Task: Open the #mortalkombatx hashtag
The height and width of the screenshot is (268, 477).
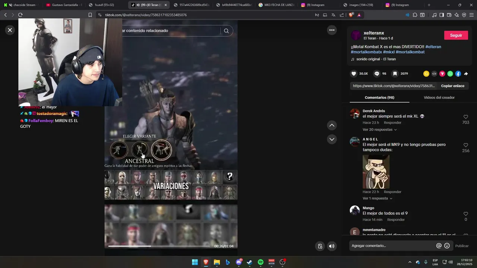Action: (x=366, y=52)
